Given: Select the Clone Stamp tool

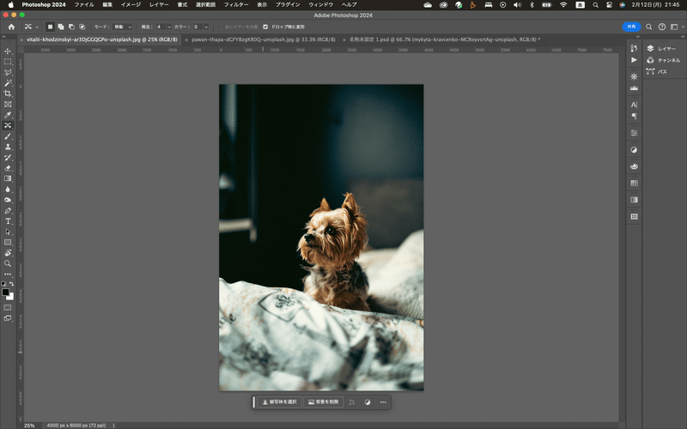Looking at the screenshot, I should (x=8, y=147).
